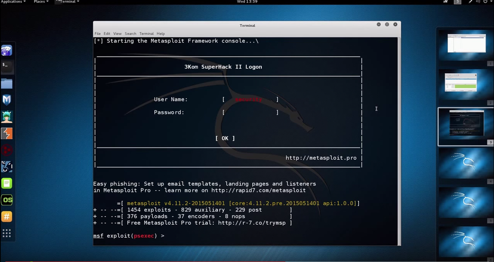Open Maltego red icon in dock

coord(7,150)
